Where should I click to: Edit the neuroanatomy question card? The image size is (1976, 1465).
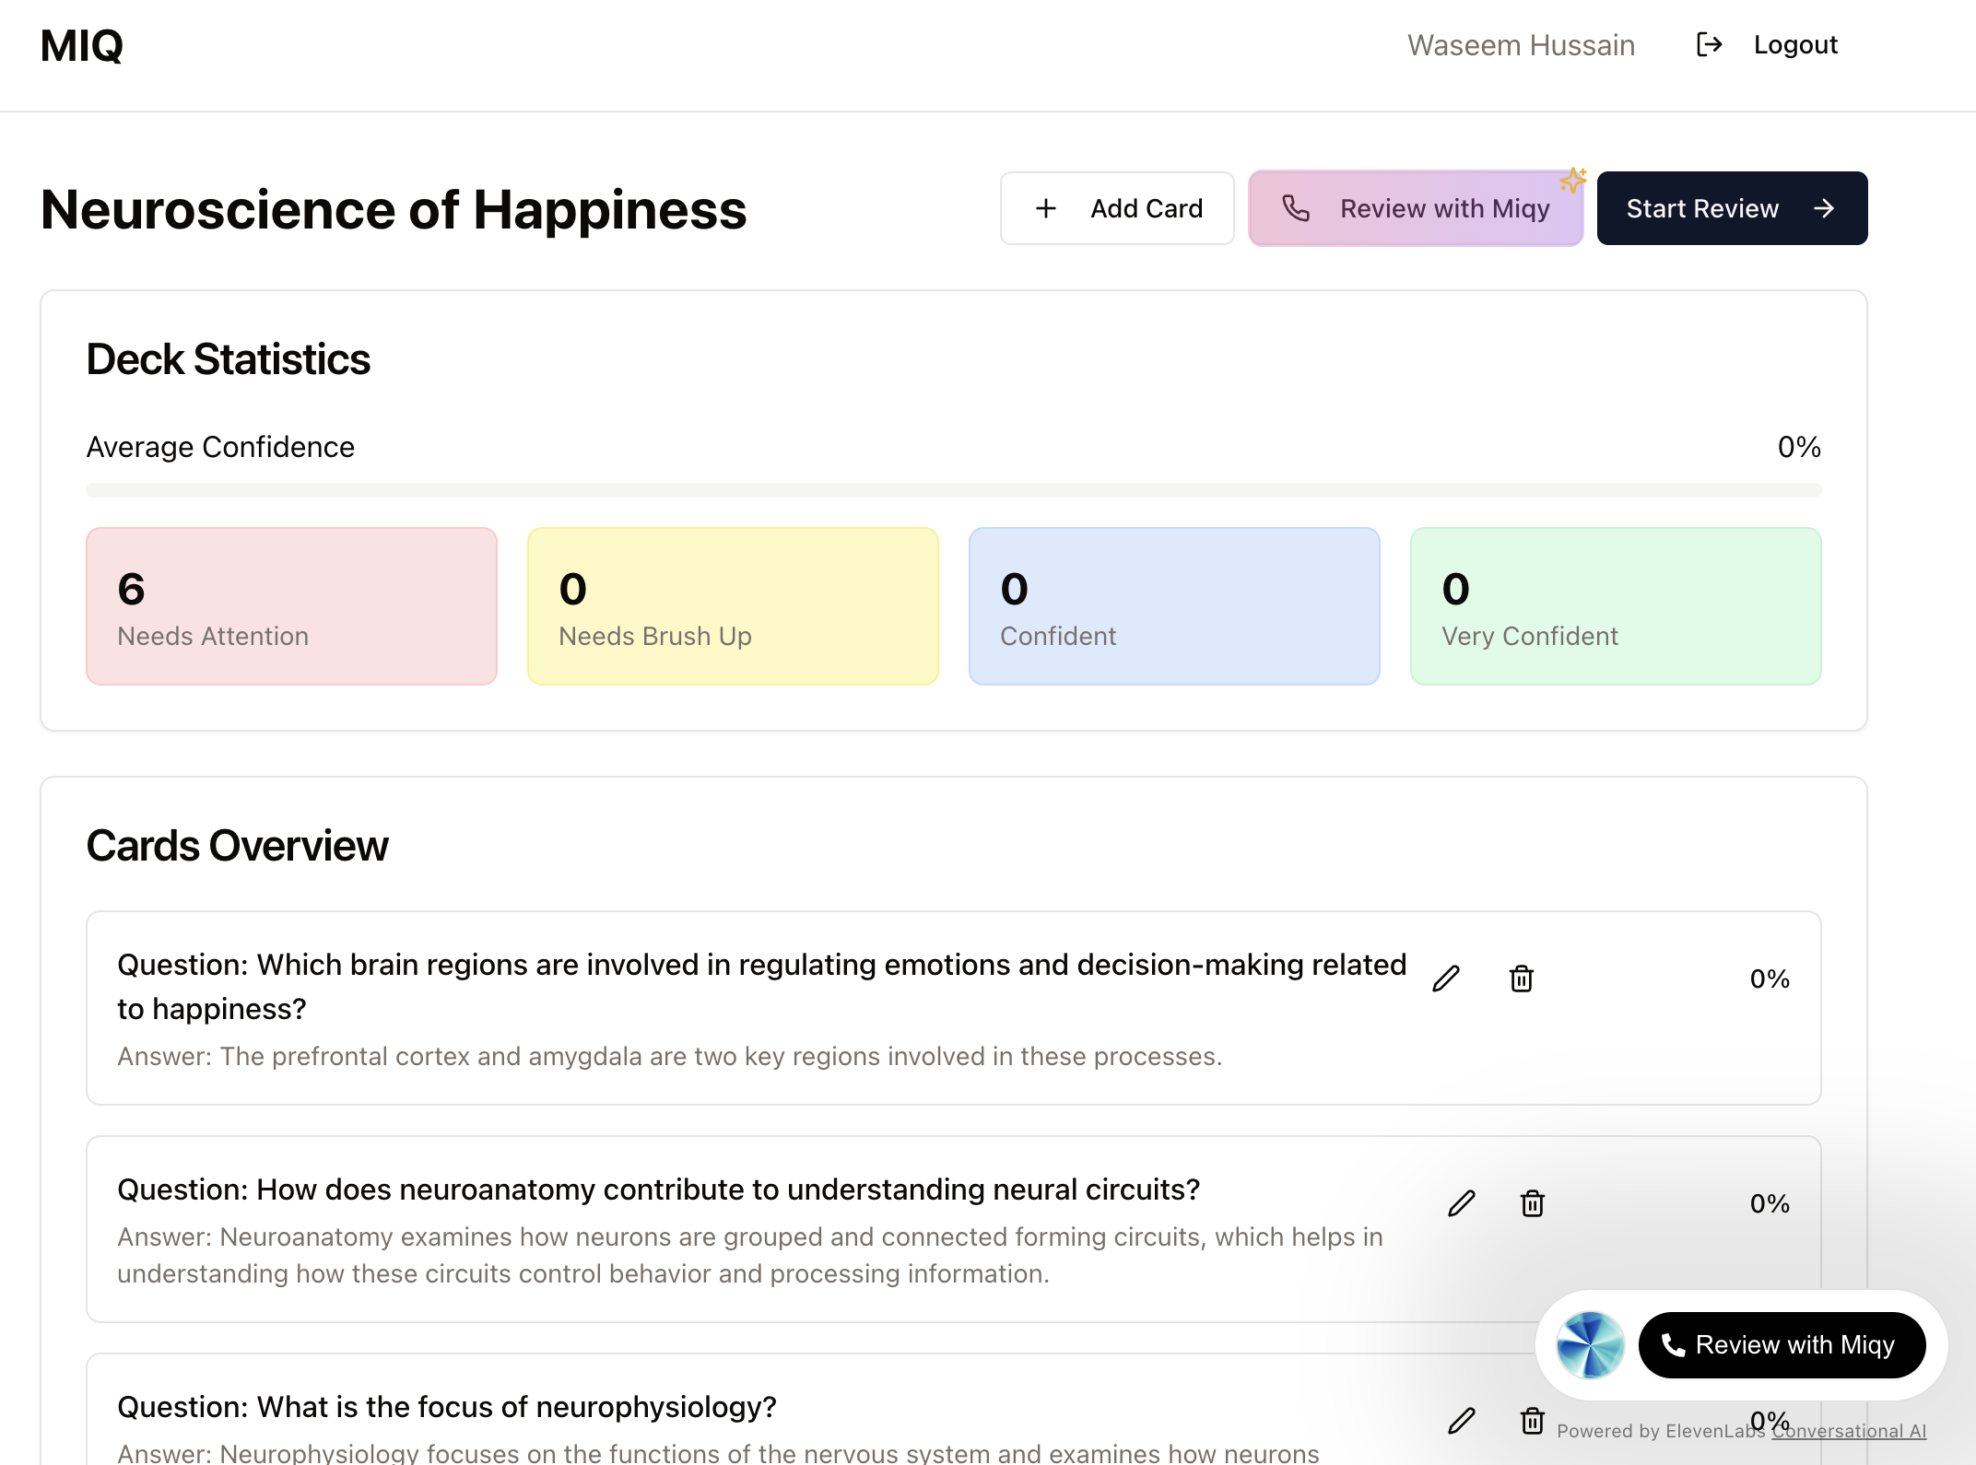pos(1462,1203)
